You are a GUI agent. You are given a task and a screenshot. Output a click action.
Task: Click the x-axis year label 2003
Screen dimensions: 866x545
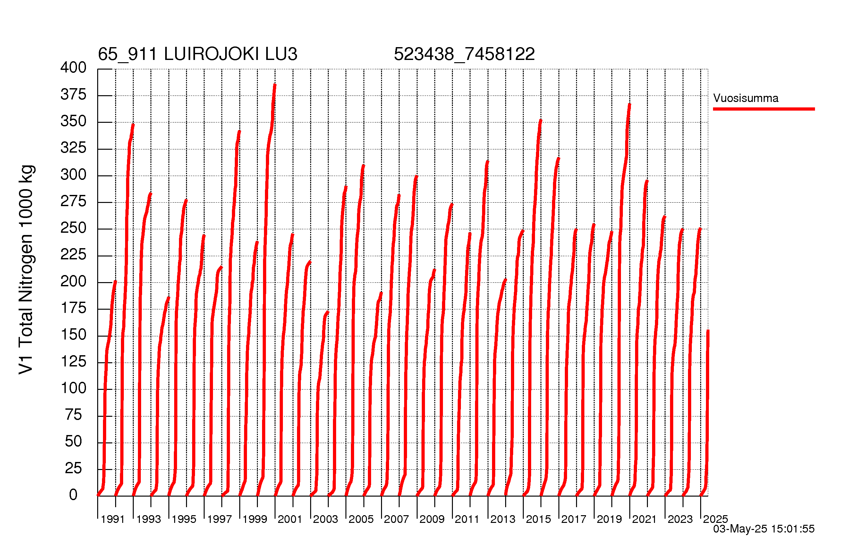point(326,519)
